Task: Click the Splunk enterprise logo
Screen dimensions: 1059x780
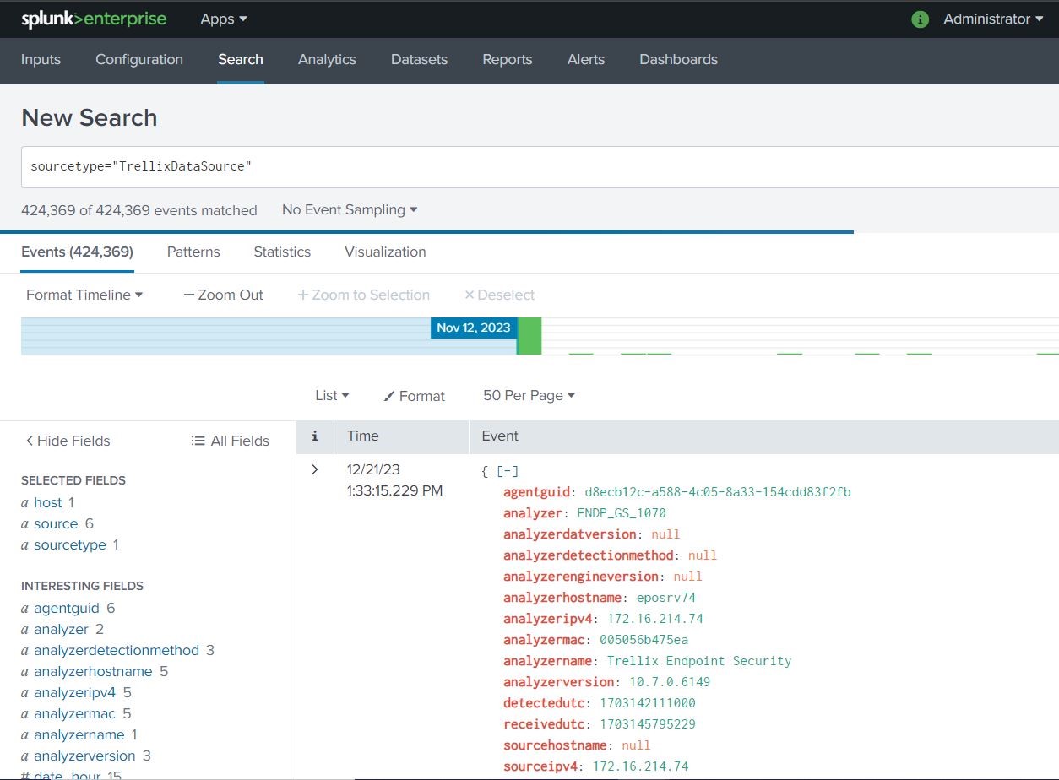Action: pos(94,19)
